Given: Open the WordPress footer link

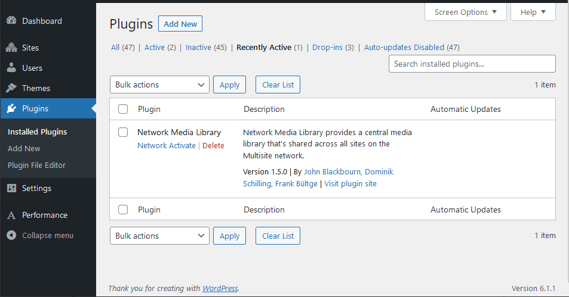Looking at the screenshot, I should pyautogui.click(x=220, y=288).
